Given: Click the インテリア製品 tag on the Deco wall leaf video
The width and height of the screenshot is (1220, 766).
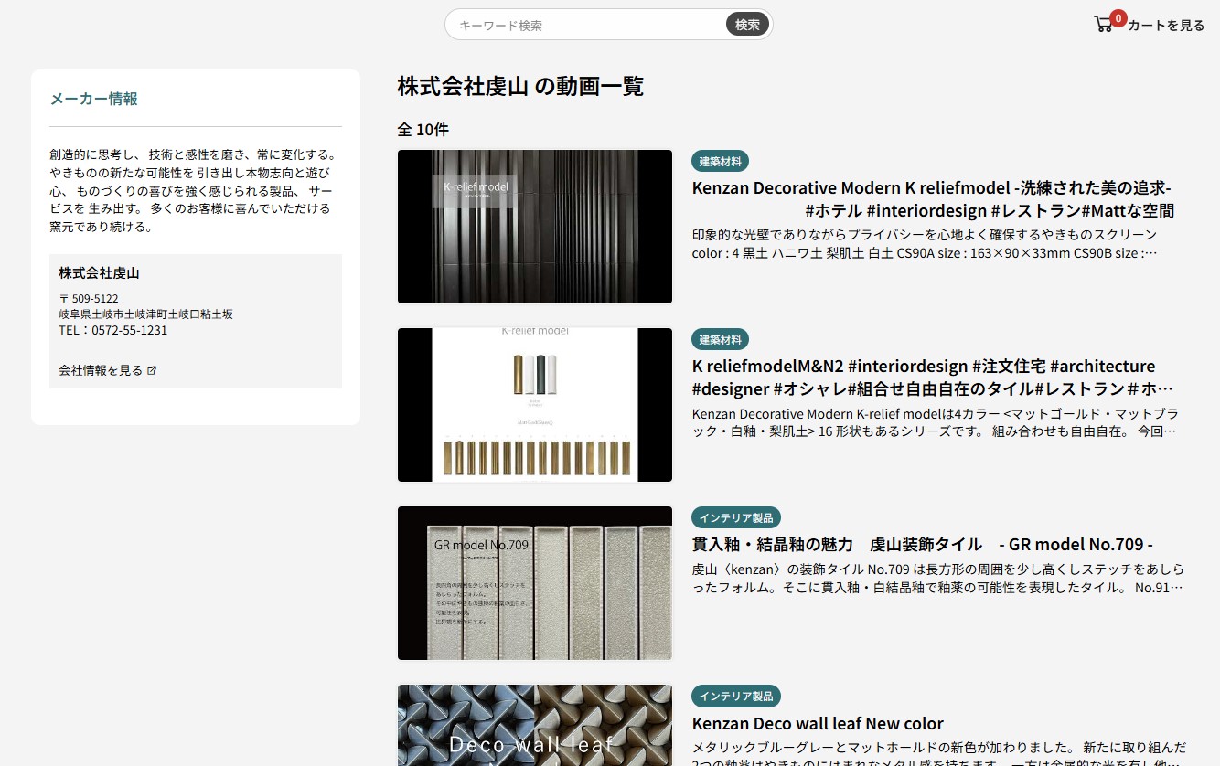Looking at the screenshot, I should point(736,696).
